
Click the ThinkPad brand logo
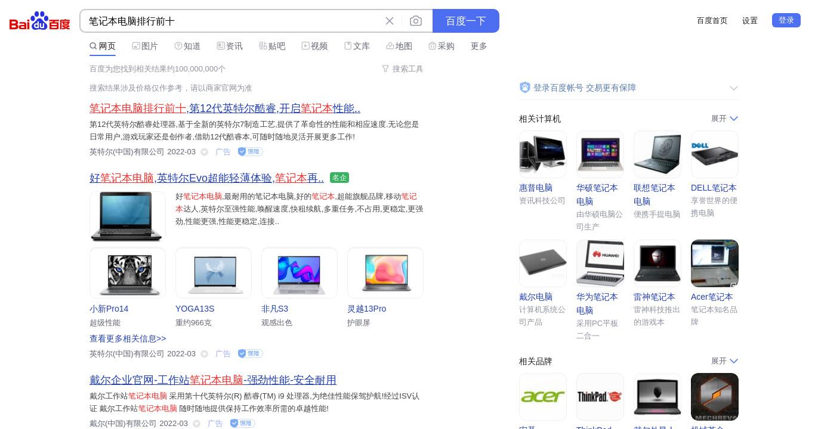tap(600, 397)
